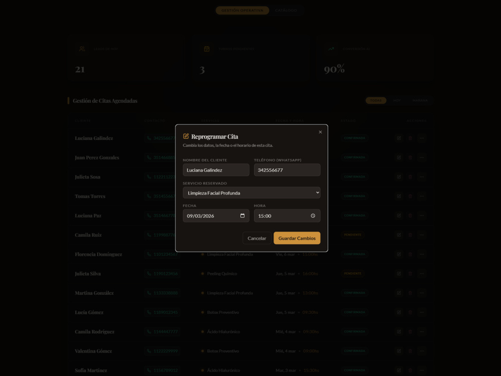Image resolution: width=501 pixels, height=376 pixels.
Task: Click Peeling Químico service in Julieta Silva row
Action: 222,274
